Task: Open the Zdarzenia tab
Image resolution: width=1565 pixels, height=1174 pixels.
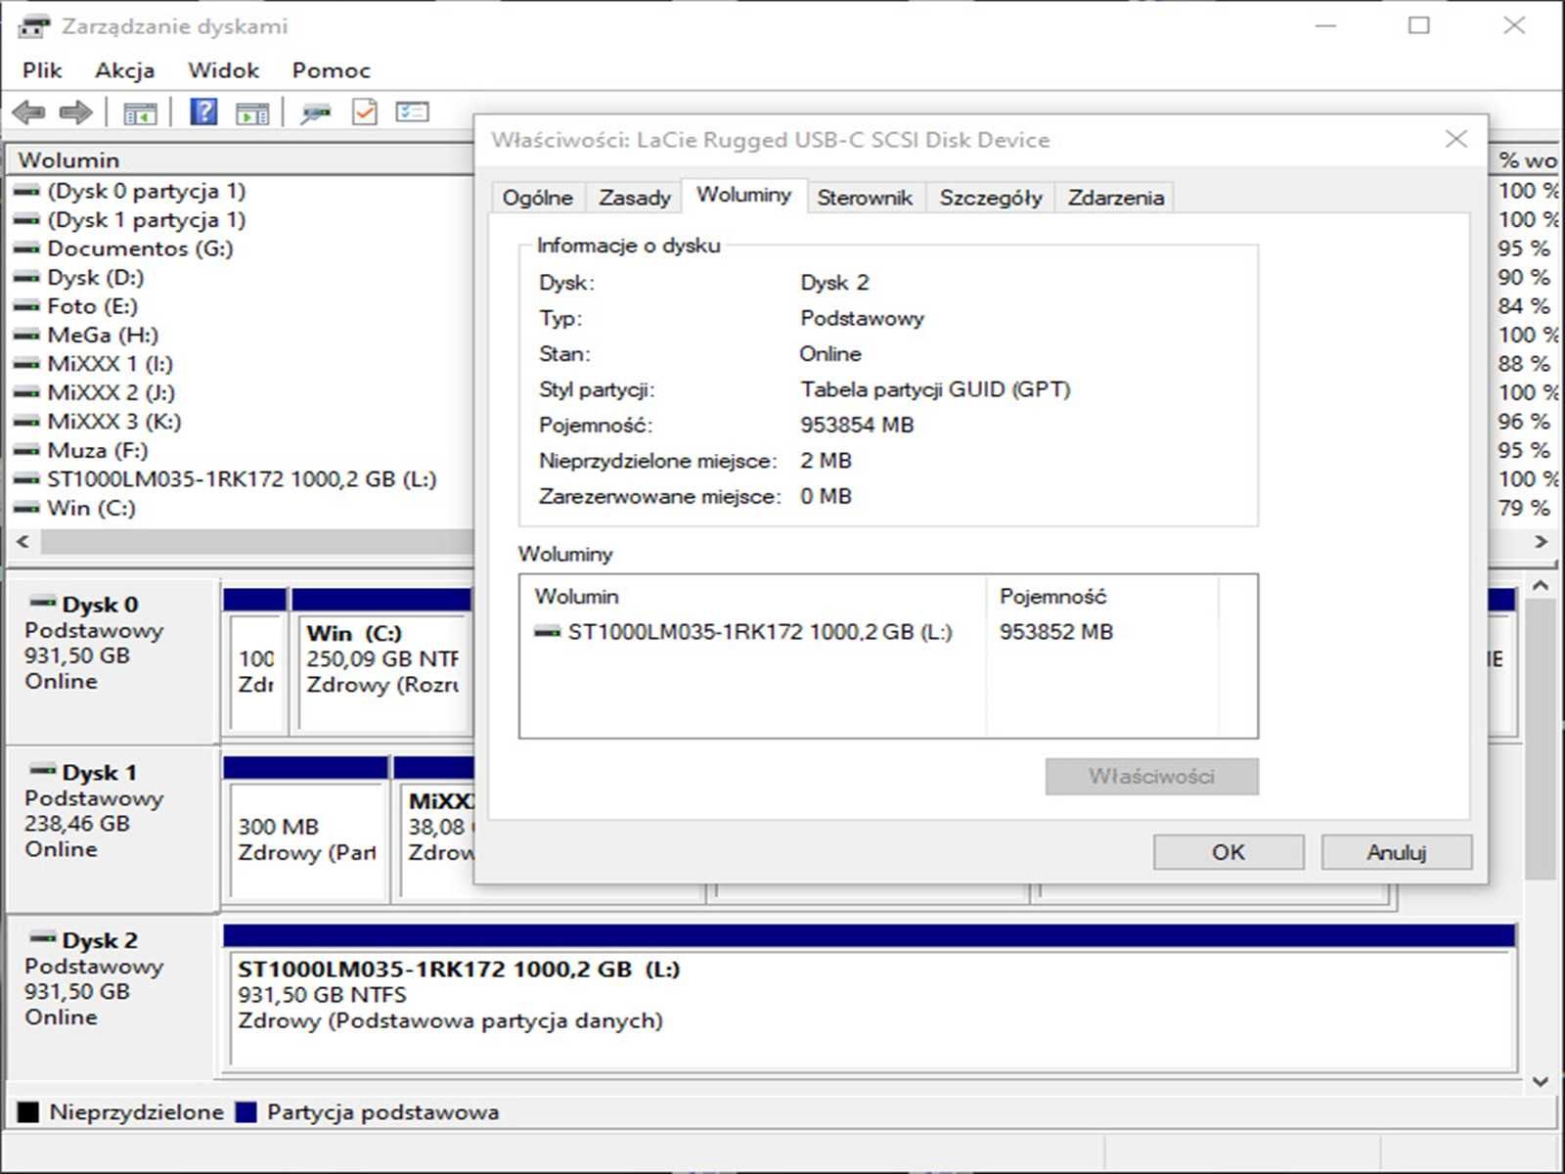Action: [1115, 198]
